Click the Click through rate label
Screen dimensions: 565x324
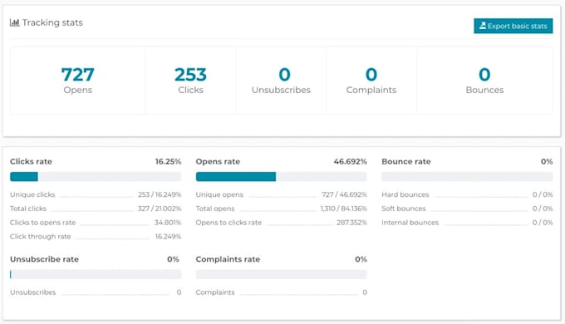(x=41, y=237)
